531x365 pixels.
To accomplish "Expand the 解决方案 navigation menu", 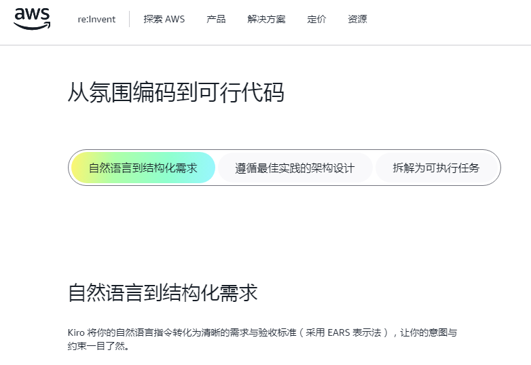I will tap(266, 19).
